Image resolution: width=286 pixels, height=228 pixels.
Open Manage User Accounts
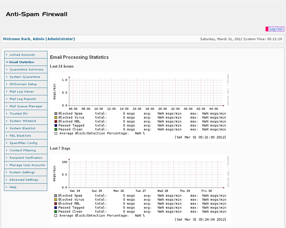coord(26,165)
